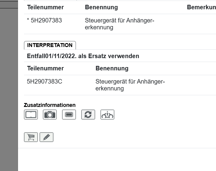
Task: Click the description of part 5H2907383
Action: coord(119,24)
